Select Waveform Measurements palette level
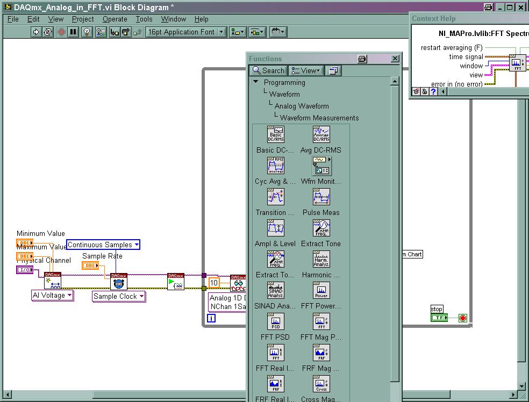 point(319,118)
